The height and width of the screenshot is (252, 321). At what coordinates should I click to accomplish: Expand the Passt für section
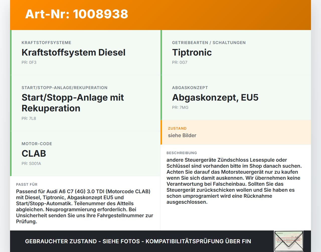tap(85, 203)
